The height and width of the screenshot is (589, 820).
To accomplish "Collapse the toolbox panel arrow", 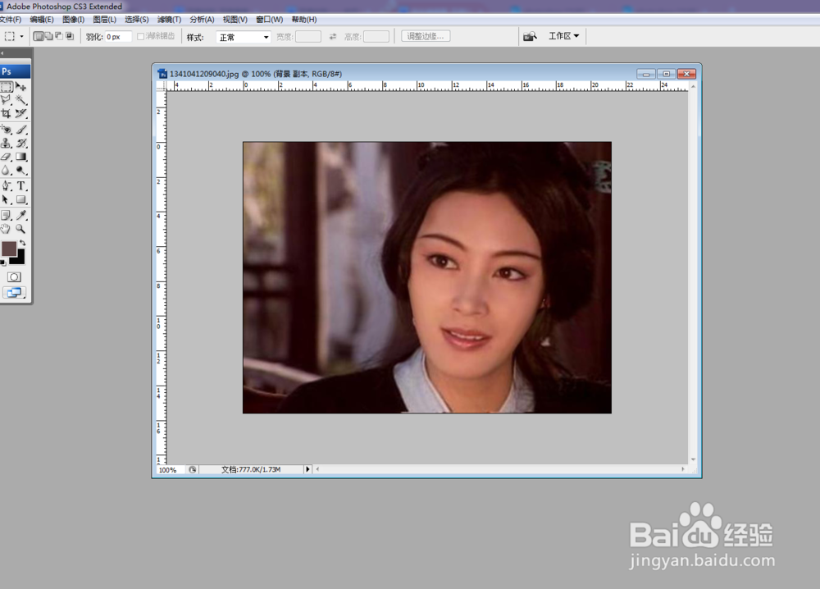I will tap(2, 53).
